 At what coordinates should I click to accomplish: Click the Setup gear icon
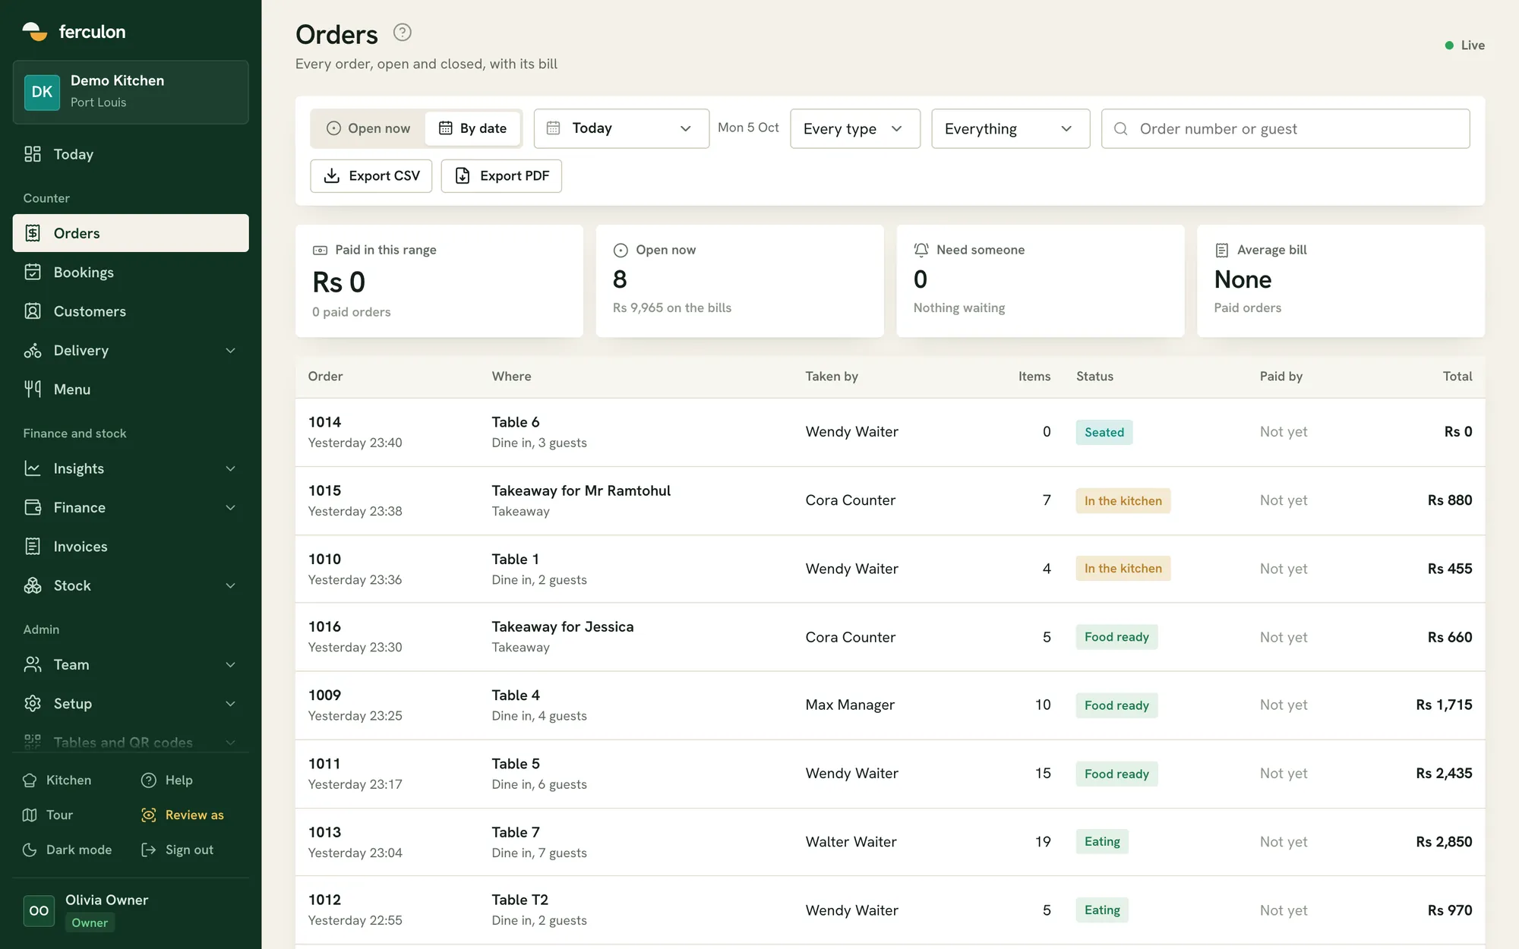[33, 704]
